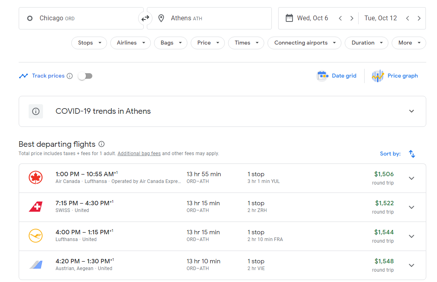
Task: Expand the SWISS flight details
Action: pos(412,207)
